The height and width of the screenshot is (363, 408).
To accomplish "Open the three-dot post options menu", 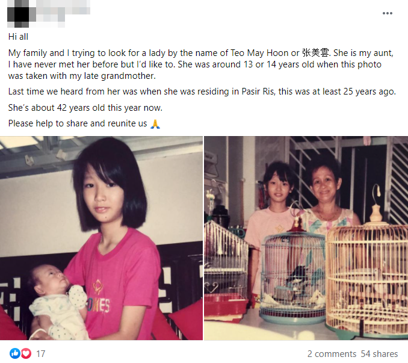I will tap(387, 13).
